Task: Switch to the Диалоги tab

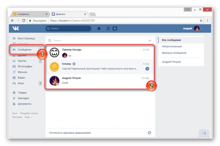Action: (69, 14)
